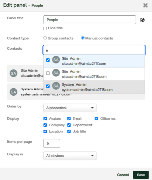Open the Order by Alphabetical dropdown

(x=70, y=108)
